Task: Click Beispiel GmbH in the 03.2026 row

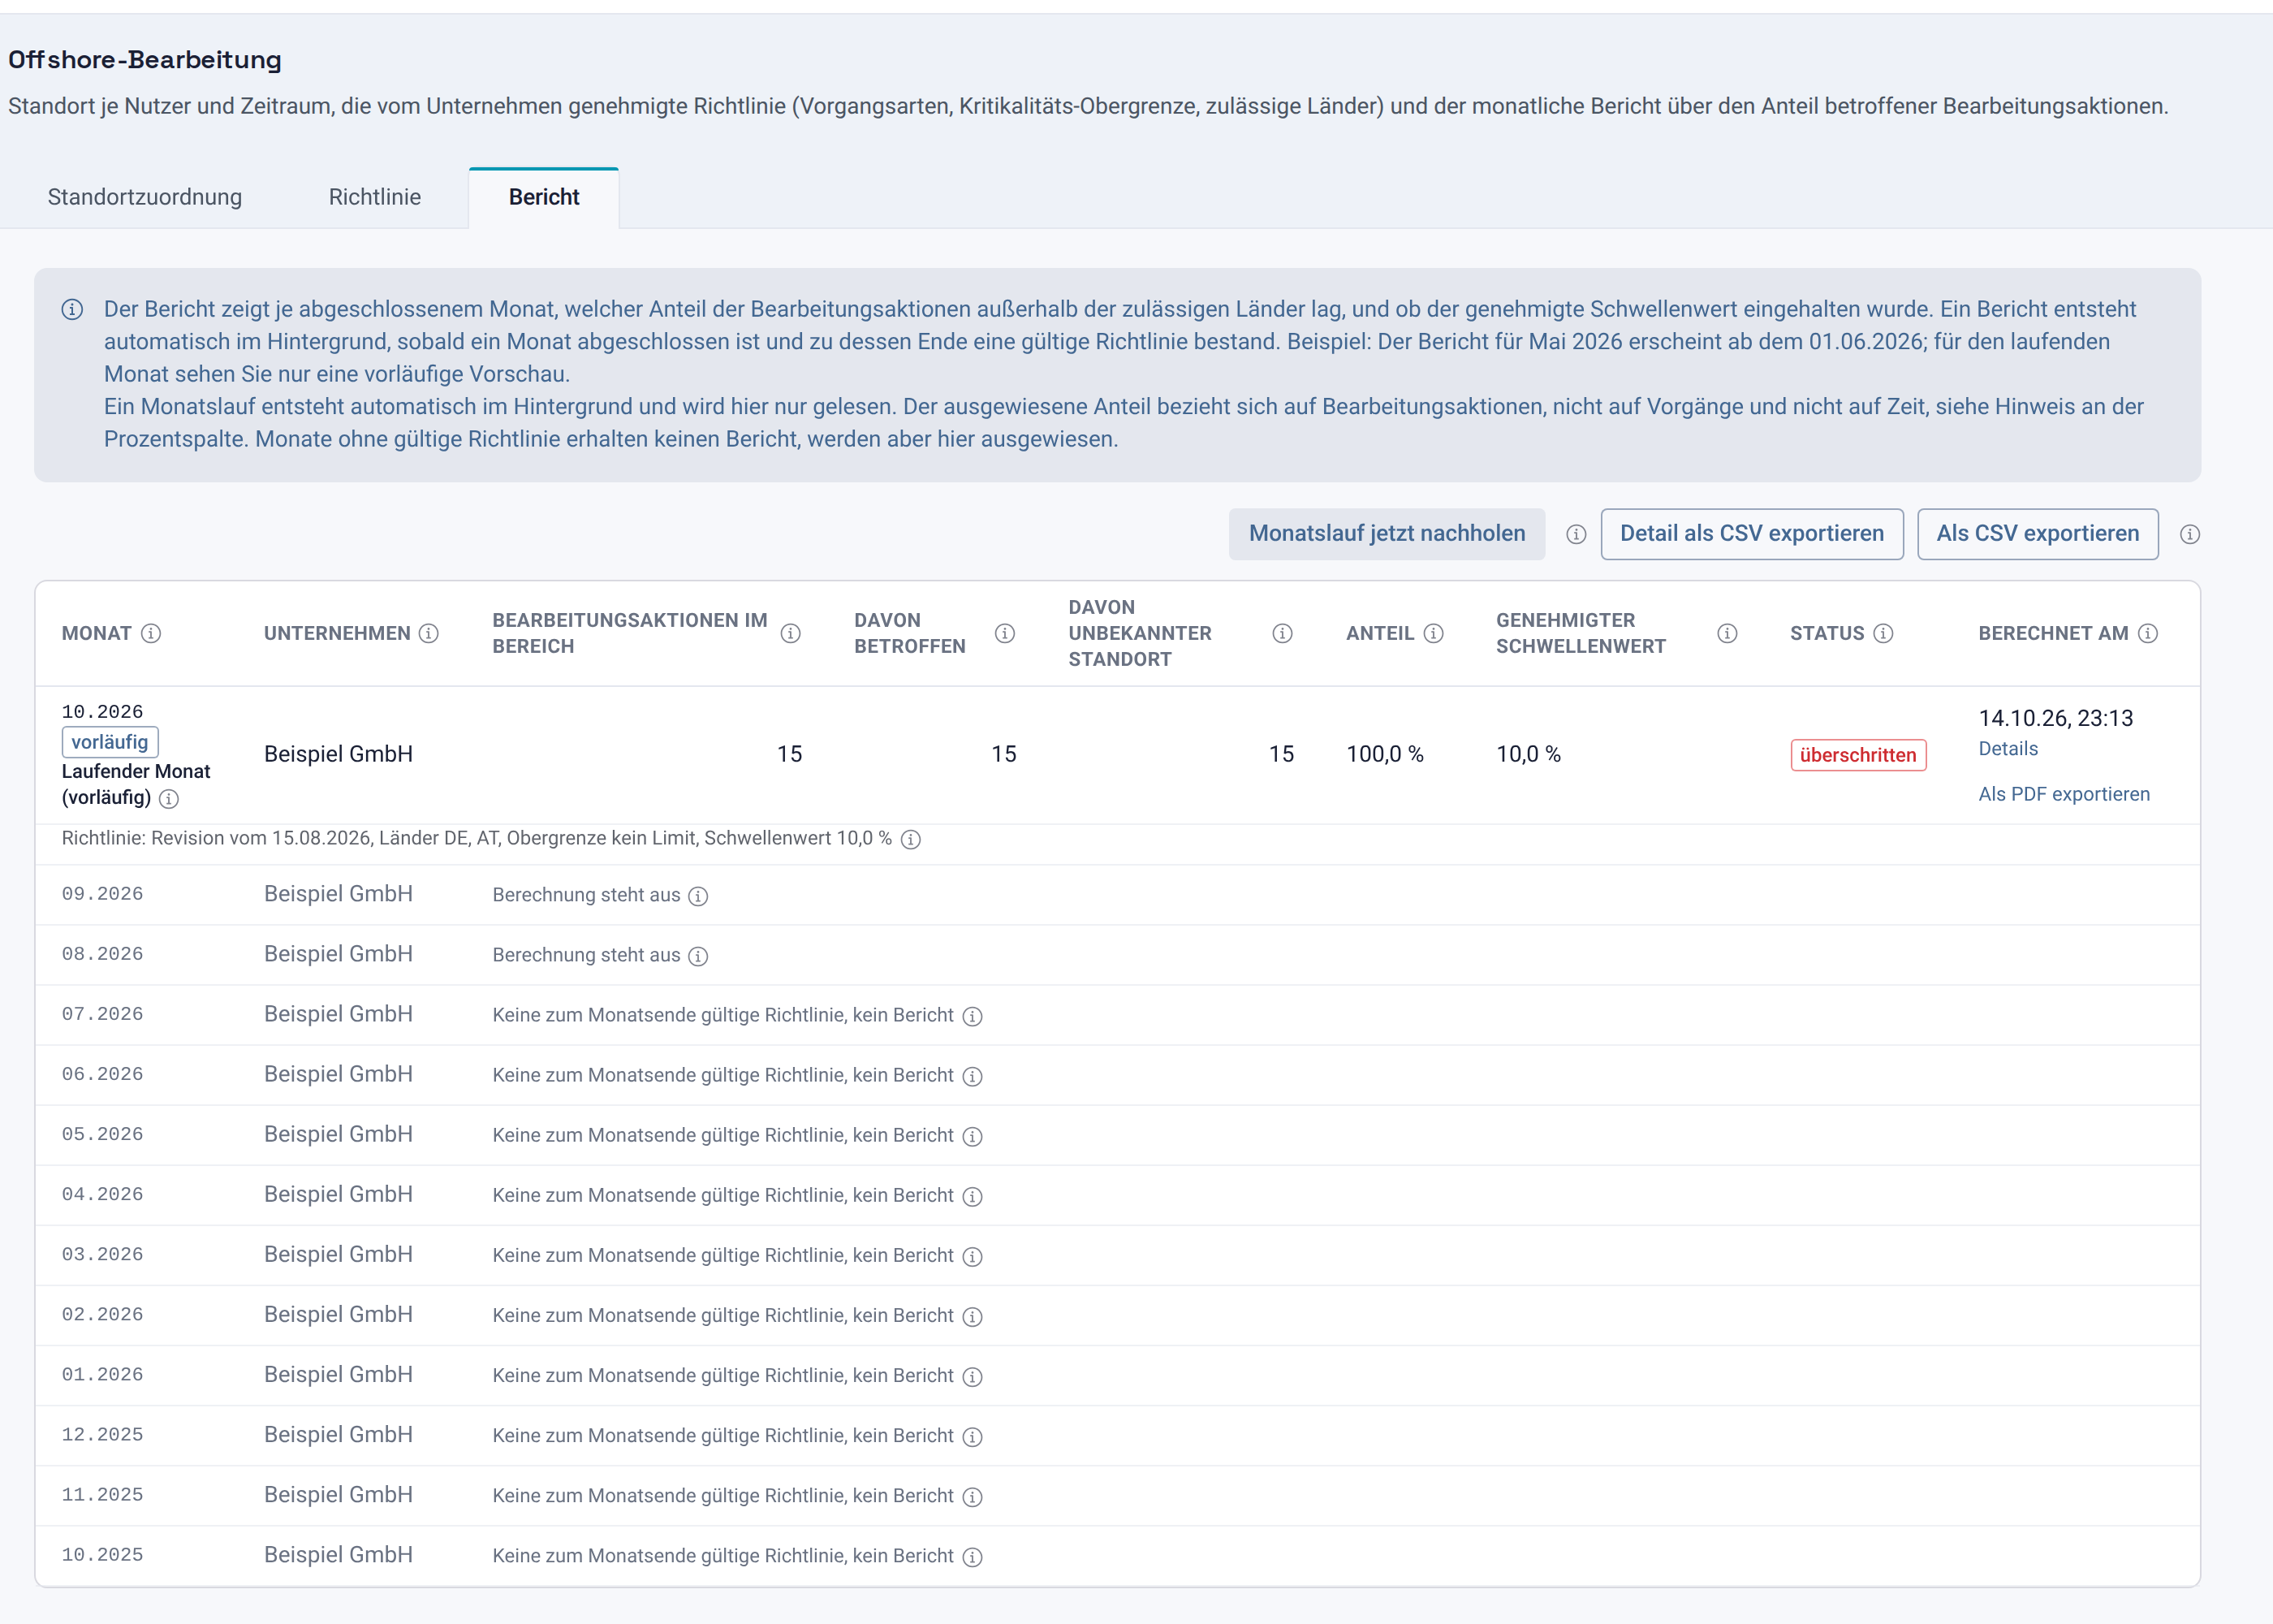Action: click(338, 1254)
